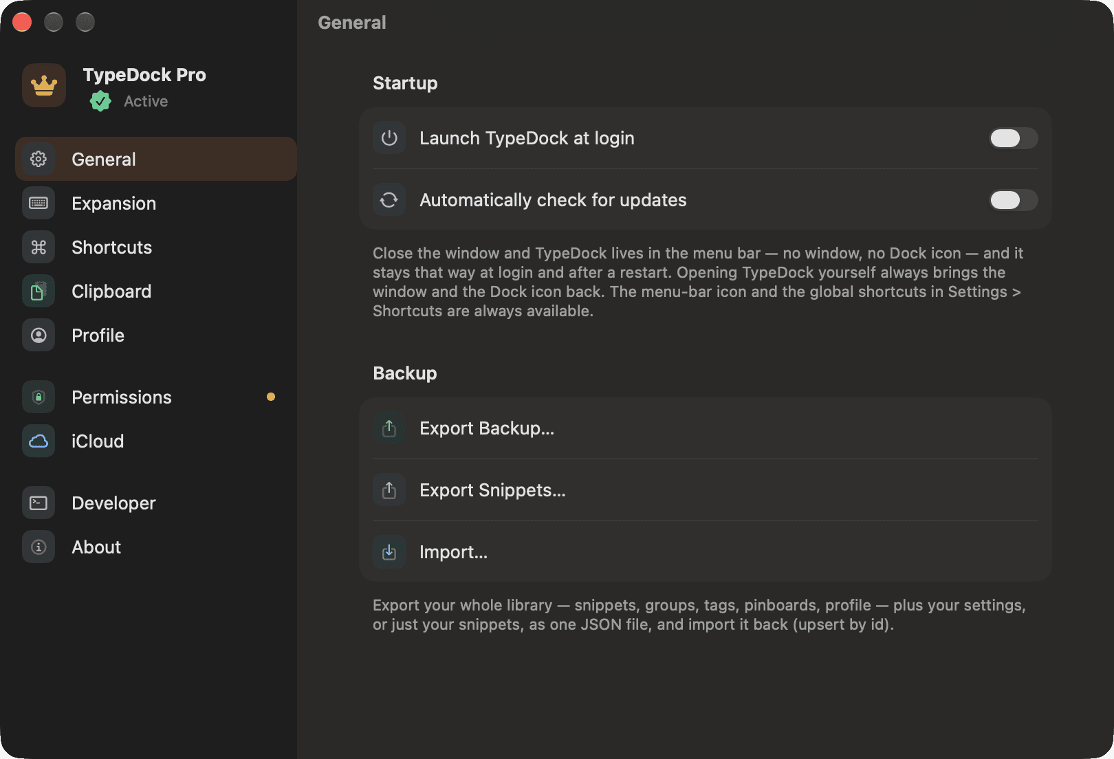Select the General sidebar label
This screenshot has width=1114, height=759.
(x=104, y=159)
